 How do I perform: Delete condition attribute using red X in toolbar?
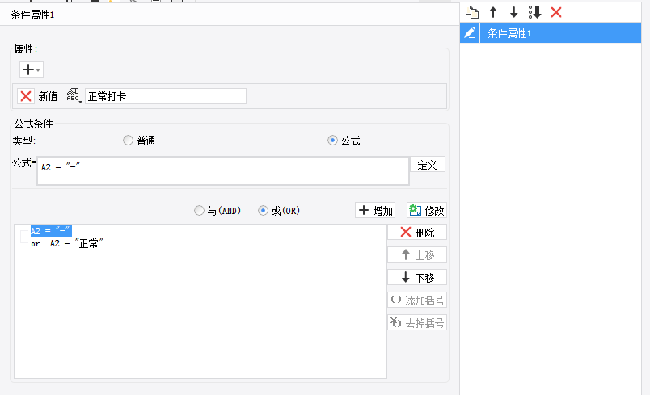coord(556,12)
